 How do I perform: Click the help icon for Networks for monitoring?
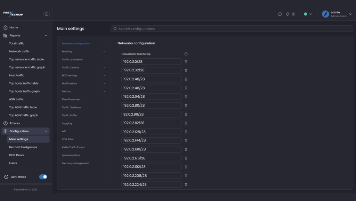tap(186, 54)
